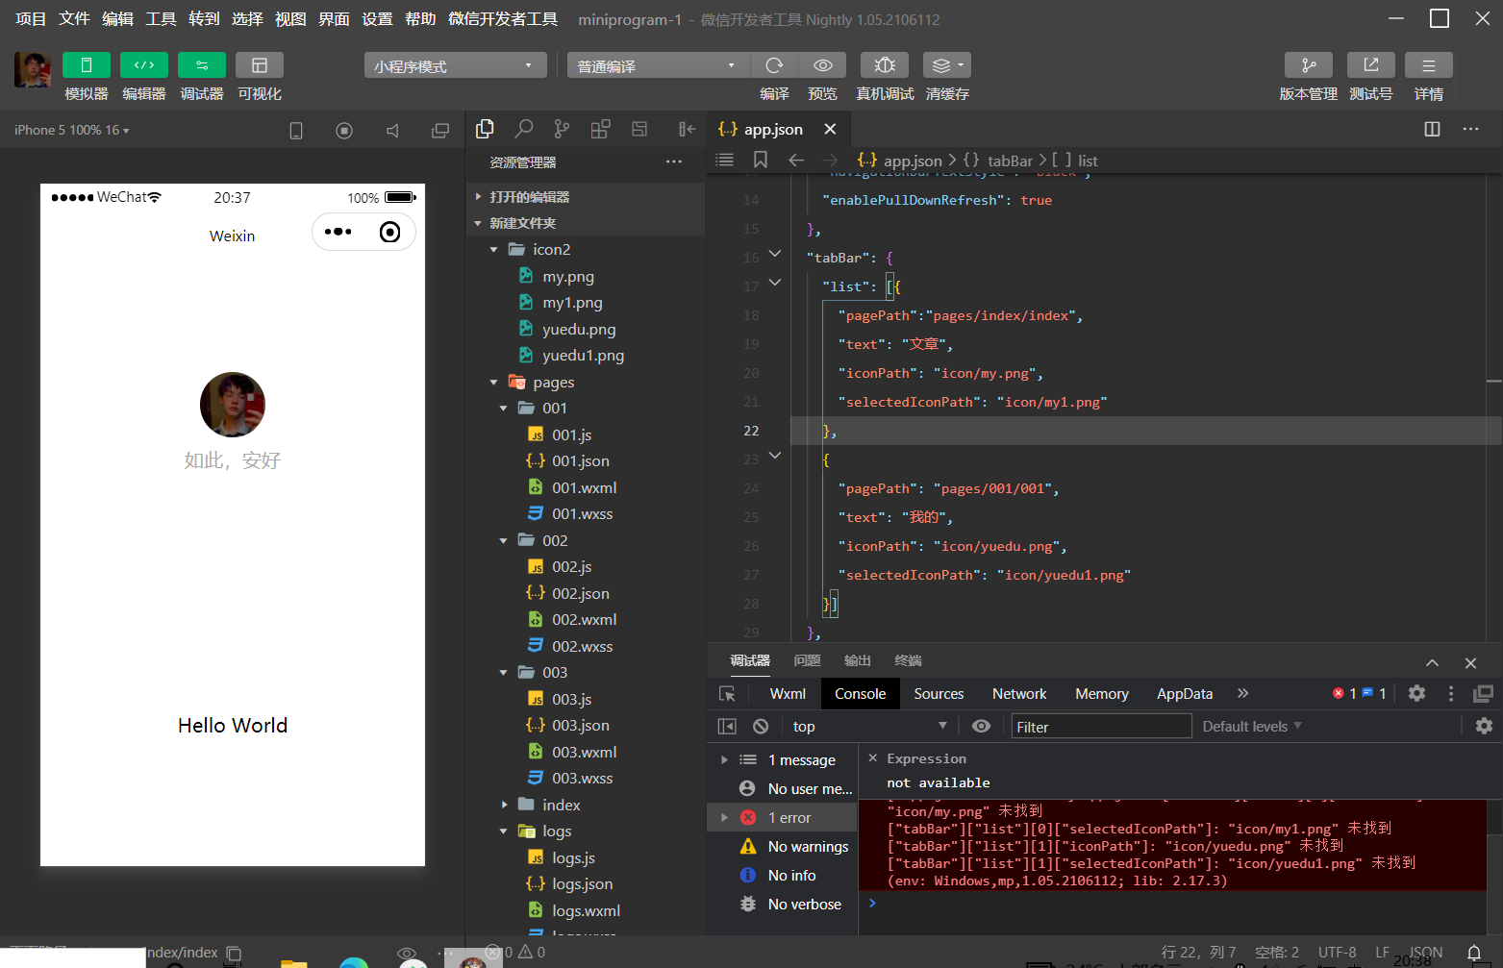Click the preview eye icon
The image size is (1503, 968).
(823, 65)
